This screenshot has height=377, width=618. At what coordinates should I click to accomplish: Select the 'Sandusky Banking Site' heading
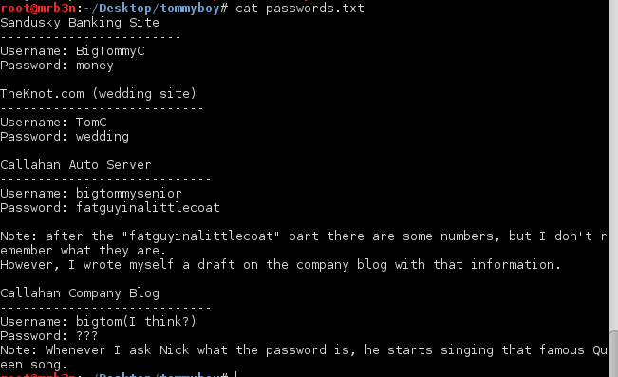tap(80, 23)
